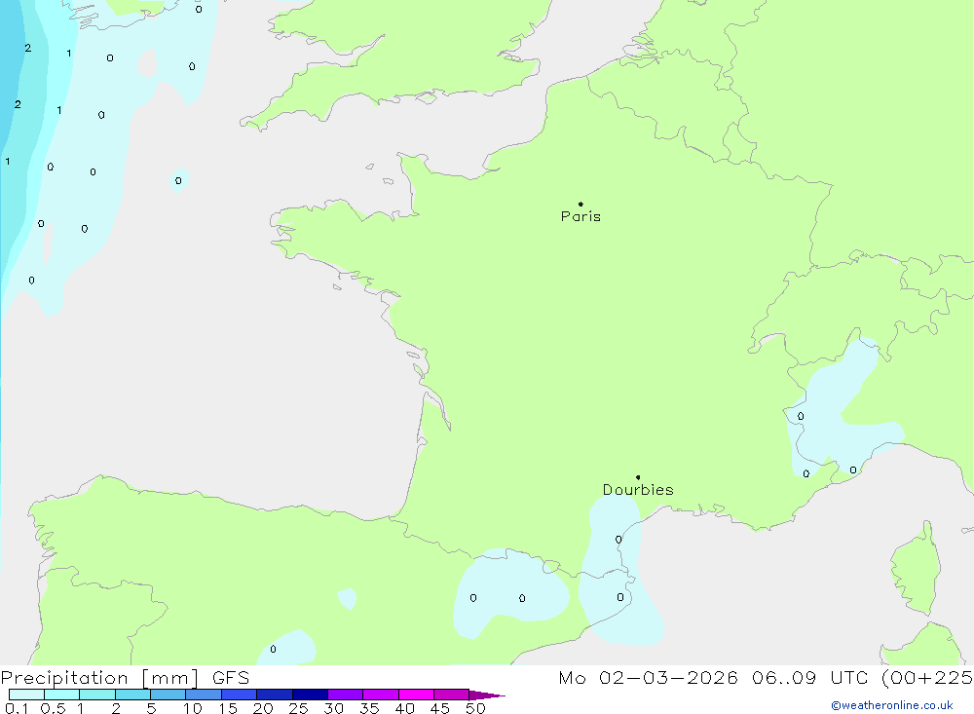Click the Paris city label
This screenshot has width=974, height=714.
[581, 216]
